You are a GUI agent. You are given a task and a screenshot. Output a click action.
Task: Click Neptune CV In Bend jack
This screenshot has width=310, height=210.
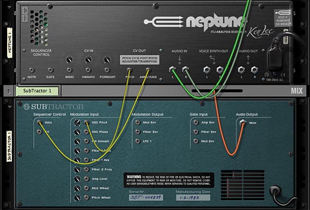pos(69,70)
